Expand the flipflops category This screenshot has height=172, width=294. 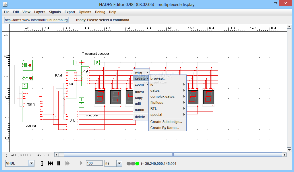pyautogui.click(x=167, y=103)
